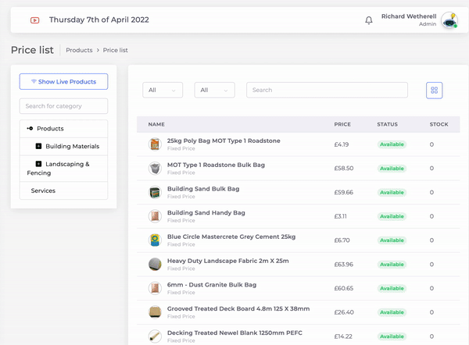
Task: Select Products in category tree
Action: point(50,129)
